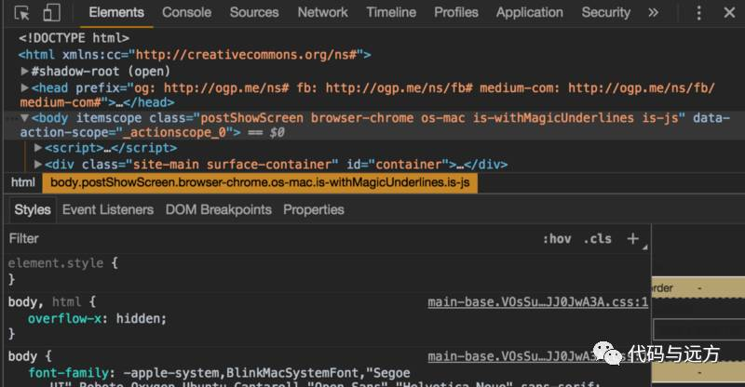The width and height of the screenshot is (745, 387).
Task: Open the Network tab
Action: click(322, 12)
